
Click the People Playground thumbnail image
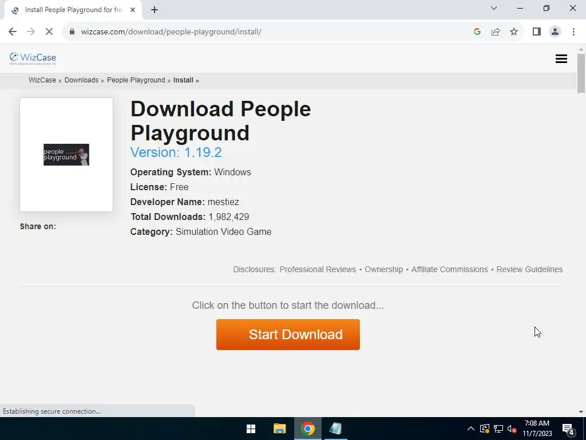coord(66,155)
